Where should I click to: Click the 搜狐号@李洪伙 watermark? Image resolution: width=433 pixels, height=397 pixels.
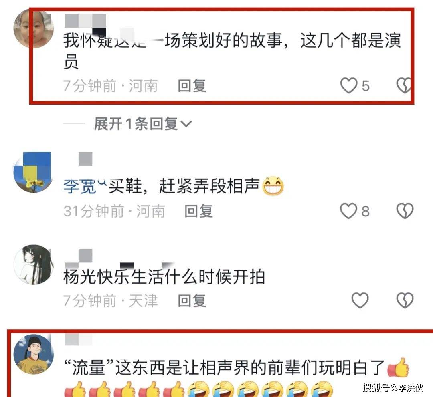point(393,388)
